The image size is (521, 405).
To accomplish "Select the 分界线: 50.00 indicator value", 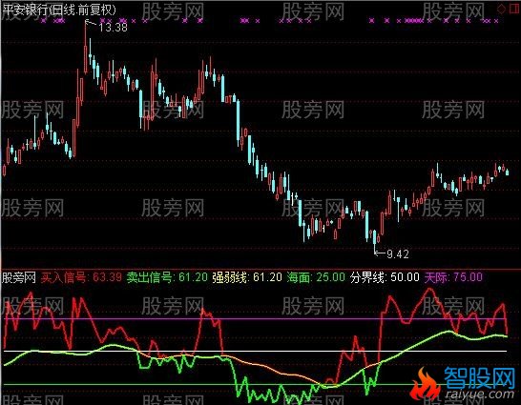I will [x=385, y=277].
